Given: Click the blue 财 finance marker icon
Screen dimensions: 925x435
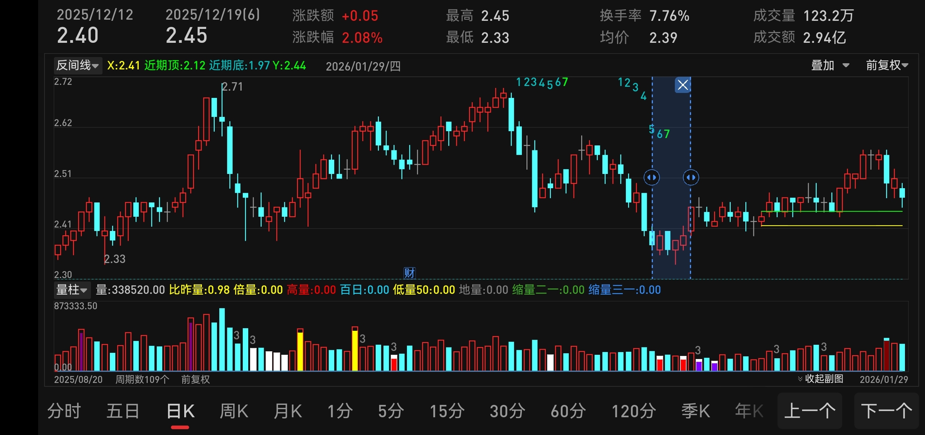Looking at the screenshot, I should click(x=409, y=273).
